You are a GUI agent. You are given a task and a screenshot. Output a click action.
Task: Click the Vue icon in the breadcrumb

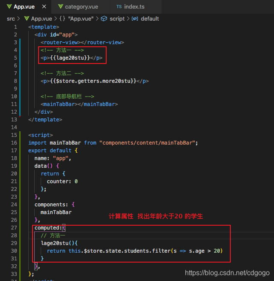(x=27, y=18)
